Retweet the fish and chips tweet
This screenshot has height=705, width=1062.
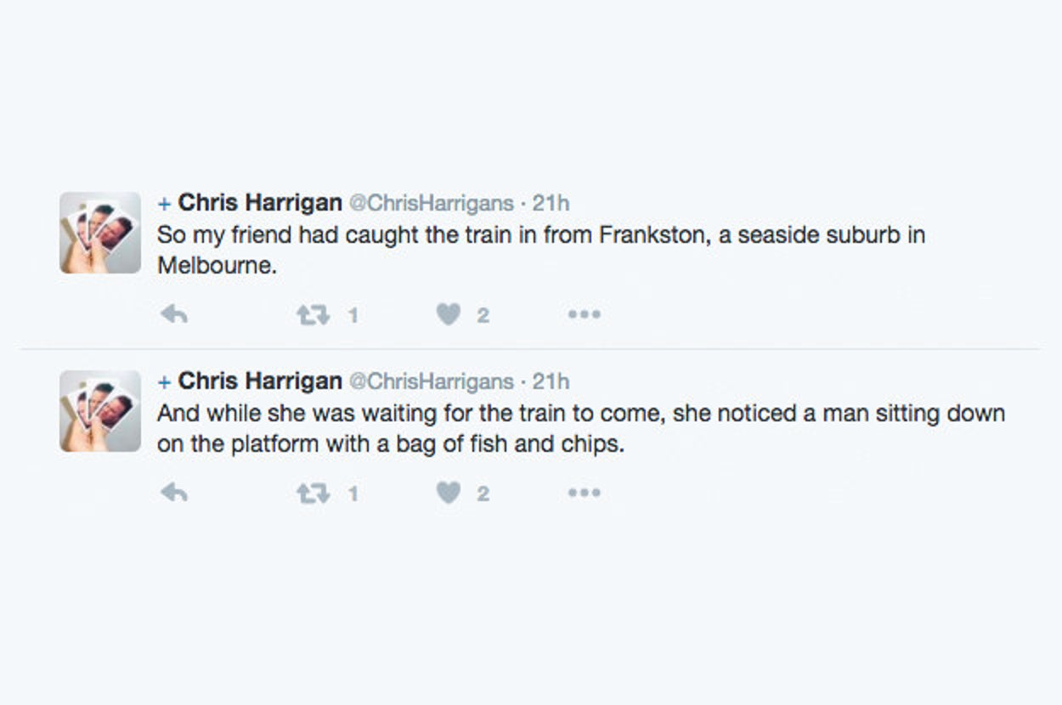pos(312,493)
